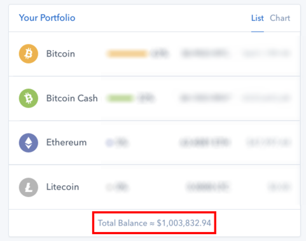Click the Total Balance amount text
Screen dimensions: 306x241
pyautogui.click(x=155, y=223)
